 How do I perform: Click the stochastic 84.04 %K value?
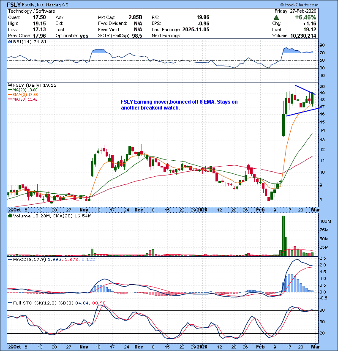coord(82,303)
